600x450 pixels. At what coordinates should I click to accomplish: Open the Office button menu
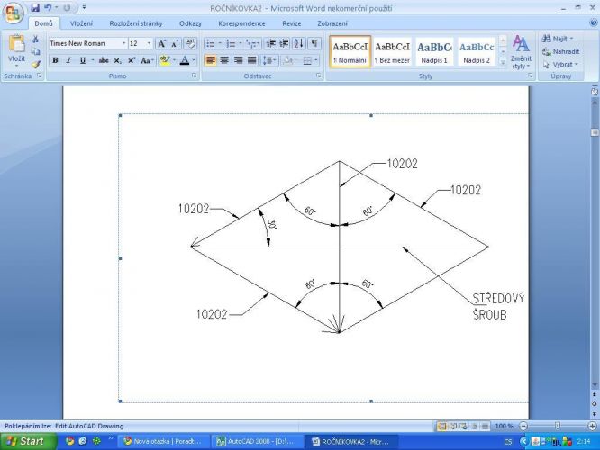click(13, 13)
